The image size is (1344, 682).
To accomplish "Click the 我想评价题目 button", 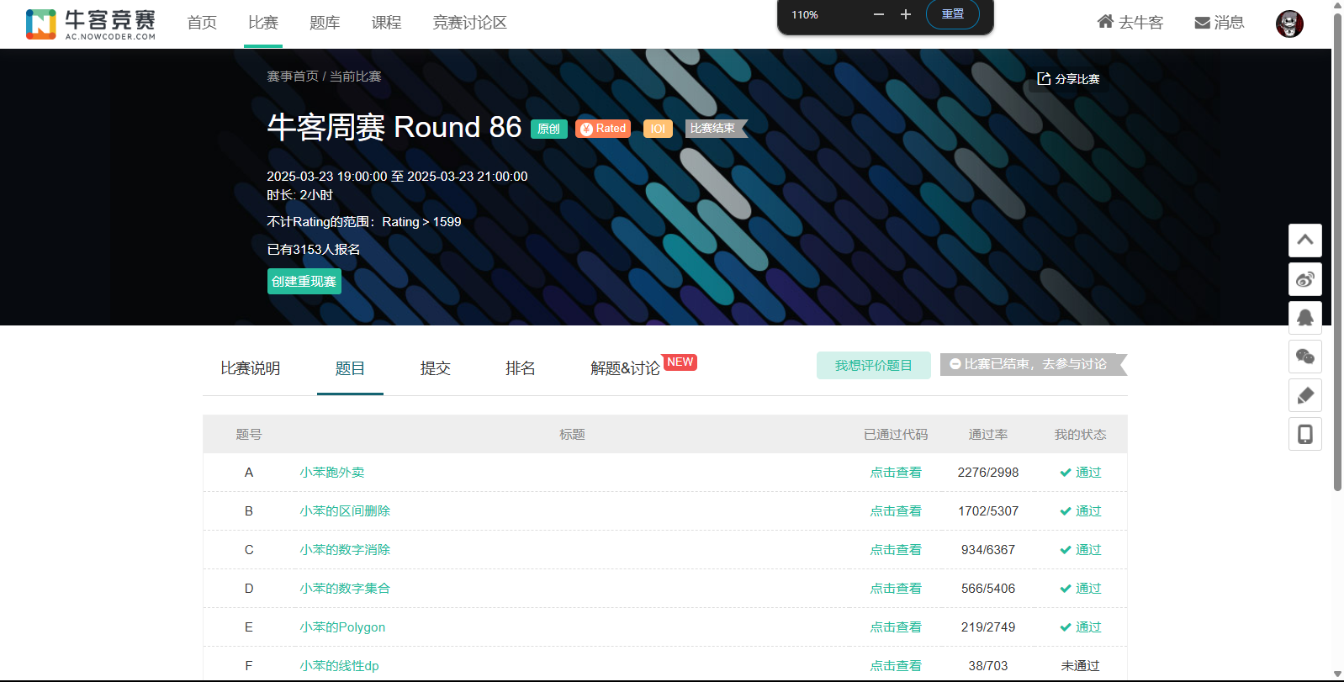I will click(874, 365).
